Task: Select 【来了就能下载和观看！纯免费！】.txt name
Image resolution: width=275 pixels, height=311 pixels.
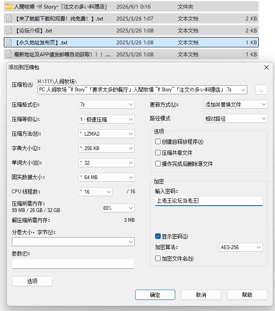Action: coord(59,19)
